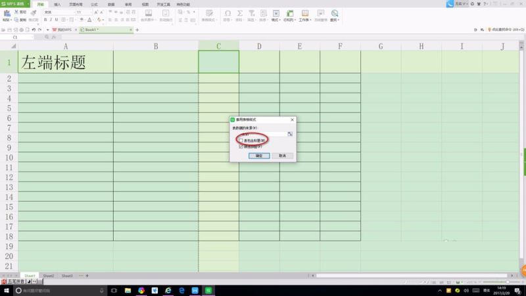This screenshot has height=296, width=526.
Task: Click the range picker icon in dialog
Action: pyautogui.click(x=290, y=134)
